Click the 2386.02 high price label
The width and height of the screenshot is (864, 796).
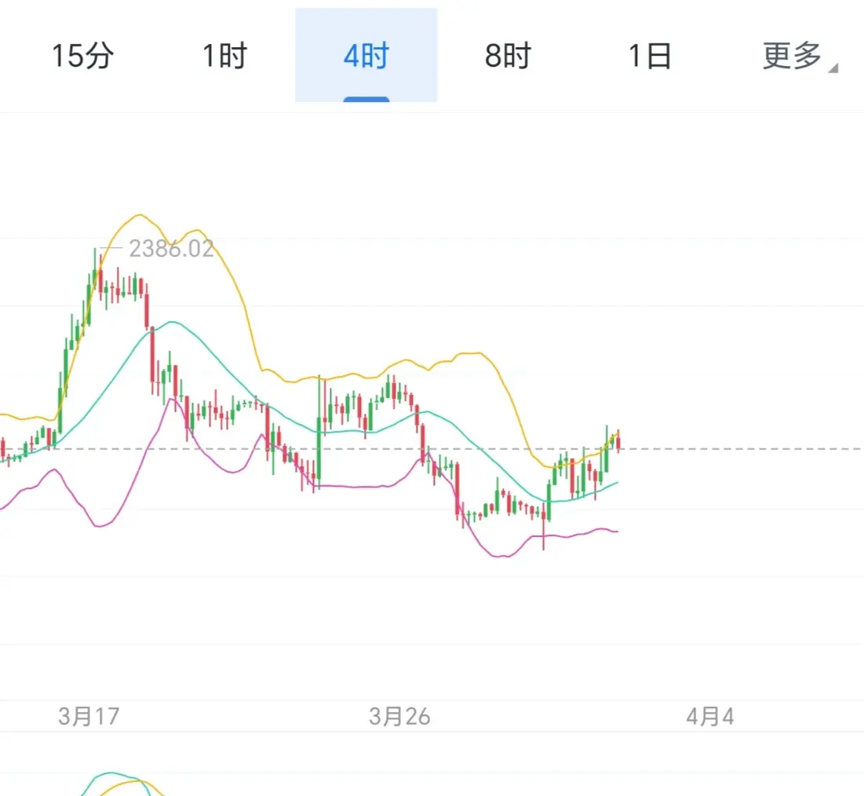pyautogui.click(x=171, y=250)
